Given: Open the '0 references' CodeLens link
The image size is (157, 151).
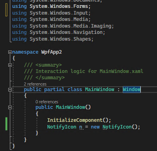Looking at the screenshot, I should [x=47, y=102].
